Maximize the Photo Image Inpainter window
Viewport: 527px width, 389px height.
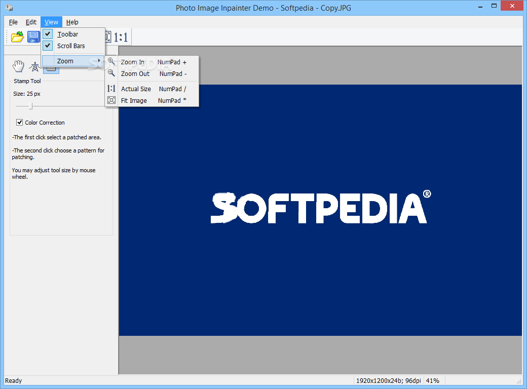coord(494,6)
